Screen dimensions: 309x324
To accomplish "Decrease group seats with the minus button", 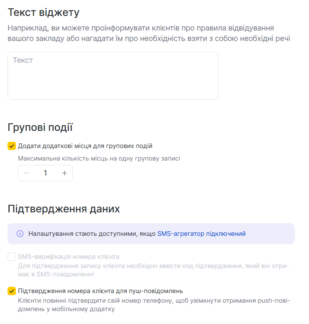I will click(x=26, y=173).
